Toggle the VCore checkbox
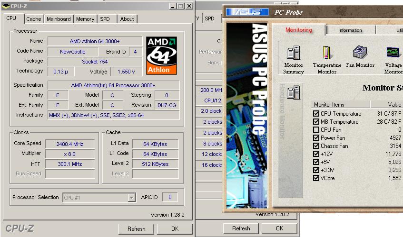This screenshot has width=403, height=237. 316,178
